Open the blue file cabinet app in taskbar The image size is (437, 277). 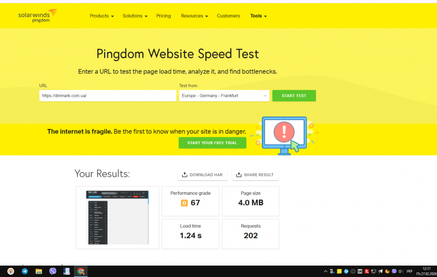(67, 271)
